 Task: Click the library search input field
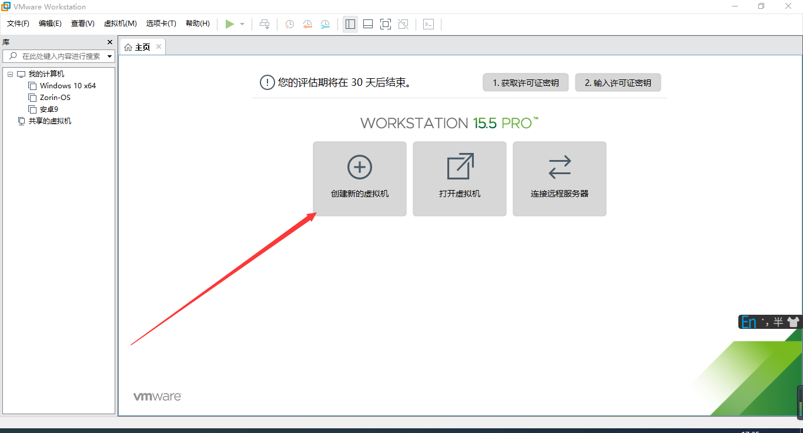coord(59,56)
